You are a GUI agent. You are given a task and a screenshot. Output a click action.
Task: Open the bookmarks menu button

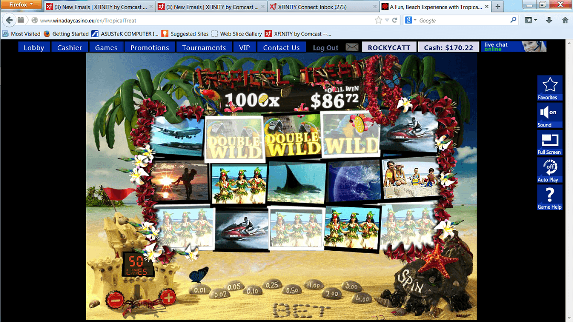pyautogui.click(x=531, y=20)
